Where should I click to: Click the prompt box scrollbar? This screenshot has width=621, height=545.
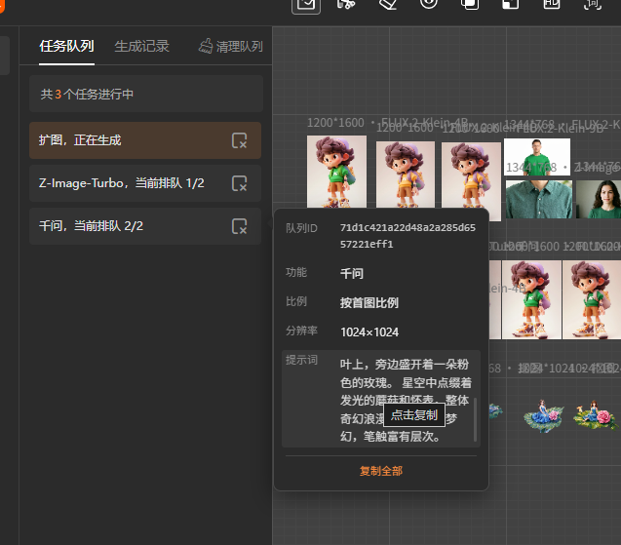476,419
